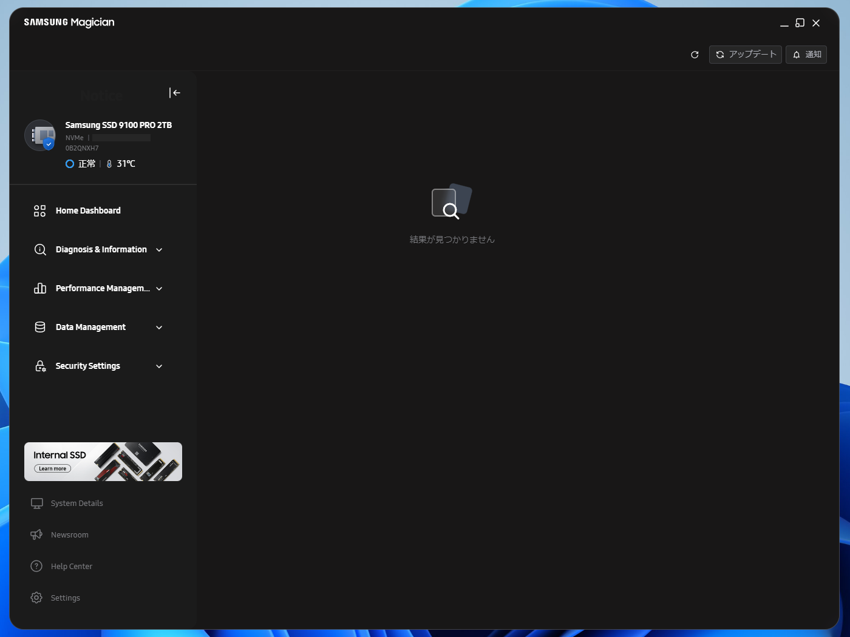
Task: Open the Settings label in sidebar
Action: [66, 598]
